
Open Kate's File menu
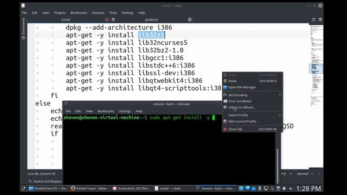point(24,13)
